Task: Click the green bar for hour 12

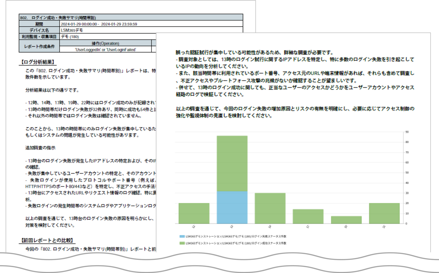Action: pyautogui.click(x=194, y=213)
